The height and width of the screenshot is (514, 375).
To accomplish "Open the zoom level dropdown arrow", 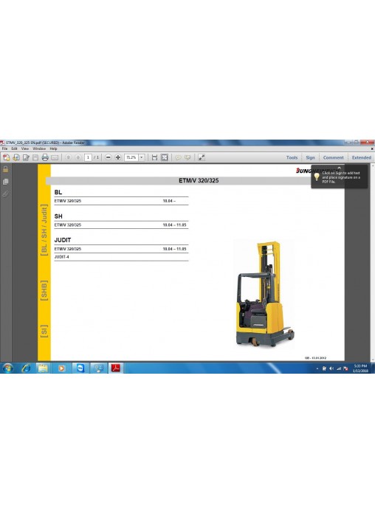I will [142, 158].
